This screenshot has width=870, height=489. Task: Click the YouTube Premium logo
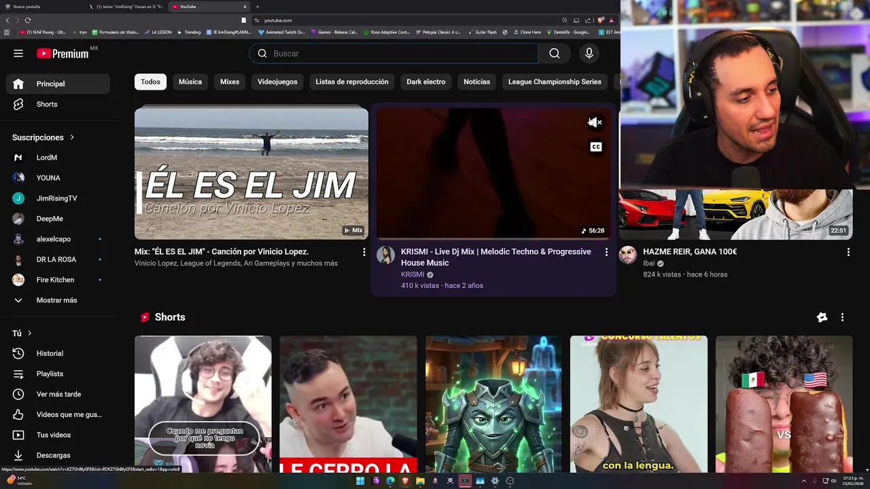[63, 54]
